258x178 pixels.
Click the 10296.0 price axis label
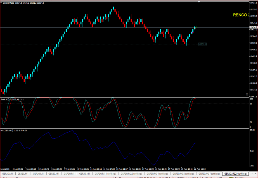pos(253,70)
